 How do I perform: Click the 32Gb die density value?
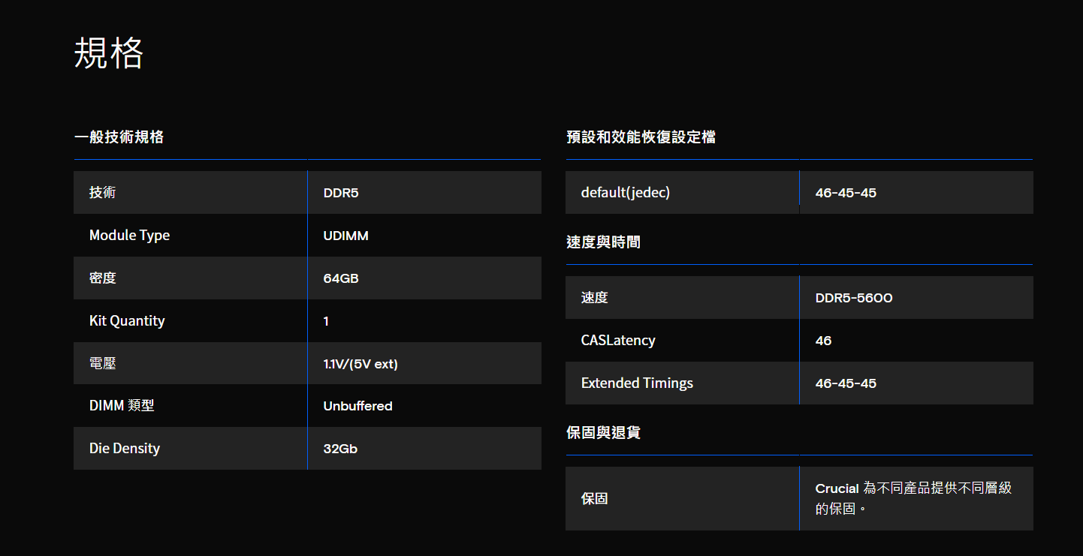tap(340, 449)
